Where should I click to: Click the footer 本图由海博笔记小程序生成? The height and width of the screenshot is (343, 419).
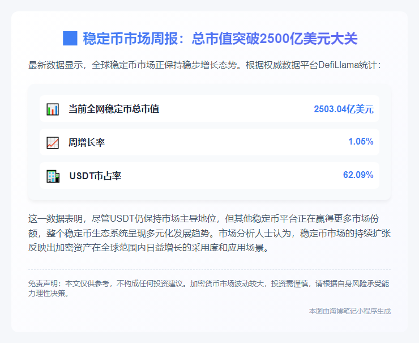[x=350, y=311]
